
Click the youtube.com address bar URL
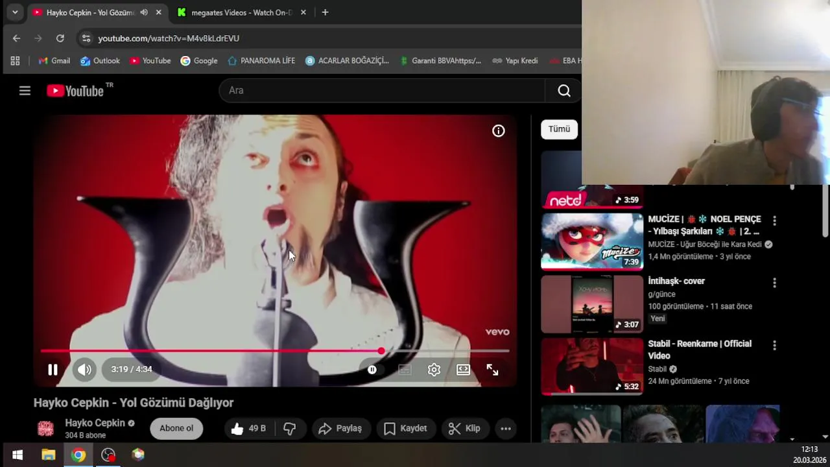(169, 38)
